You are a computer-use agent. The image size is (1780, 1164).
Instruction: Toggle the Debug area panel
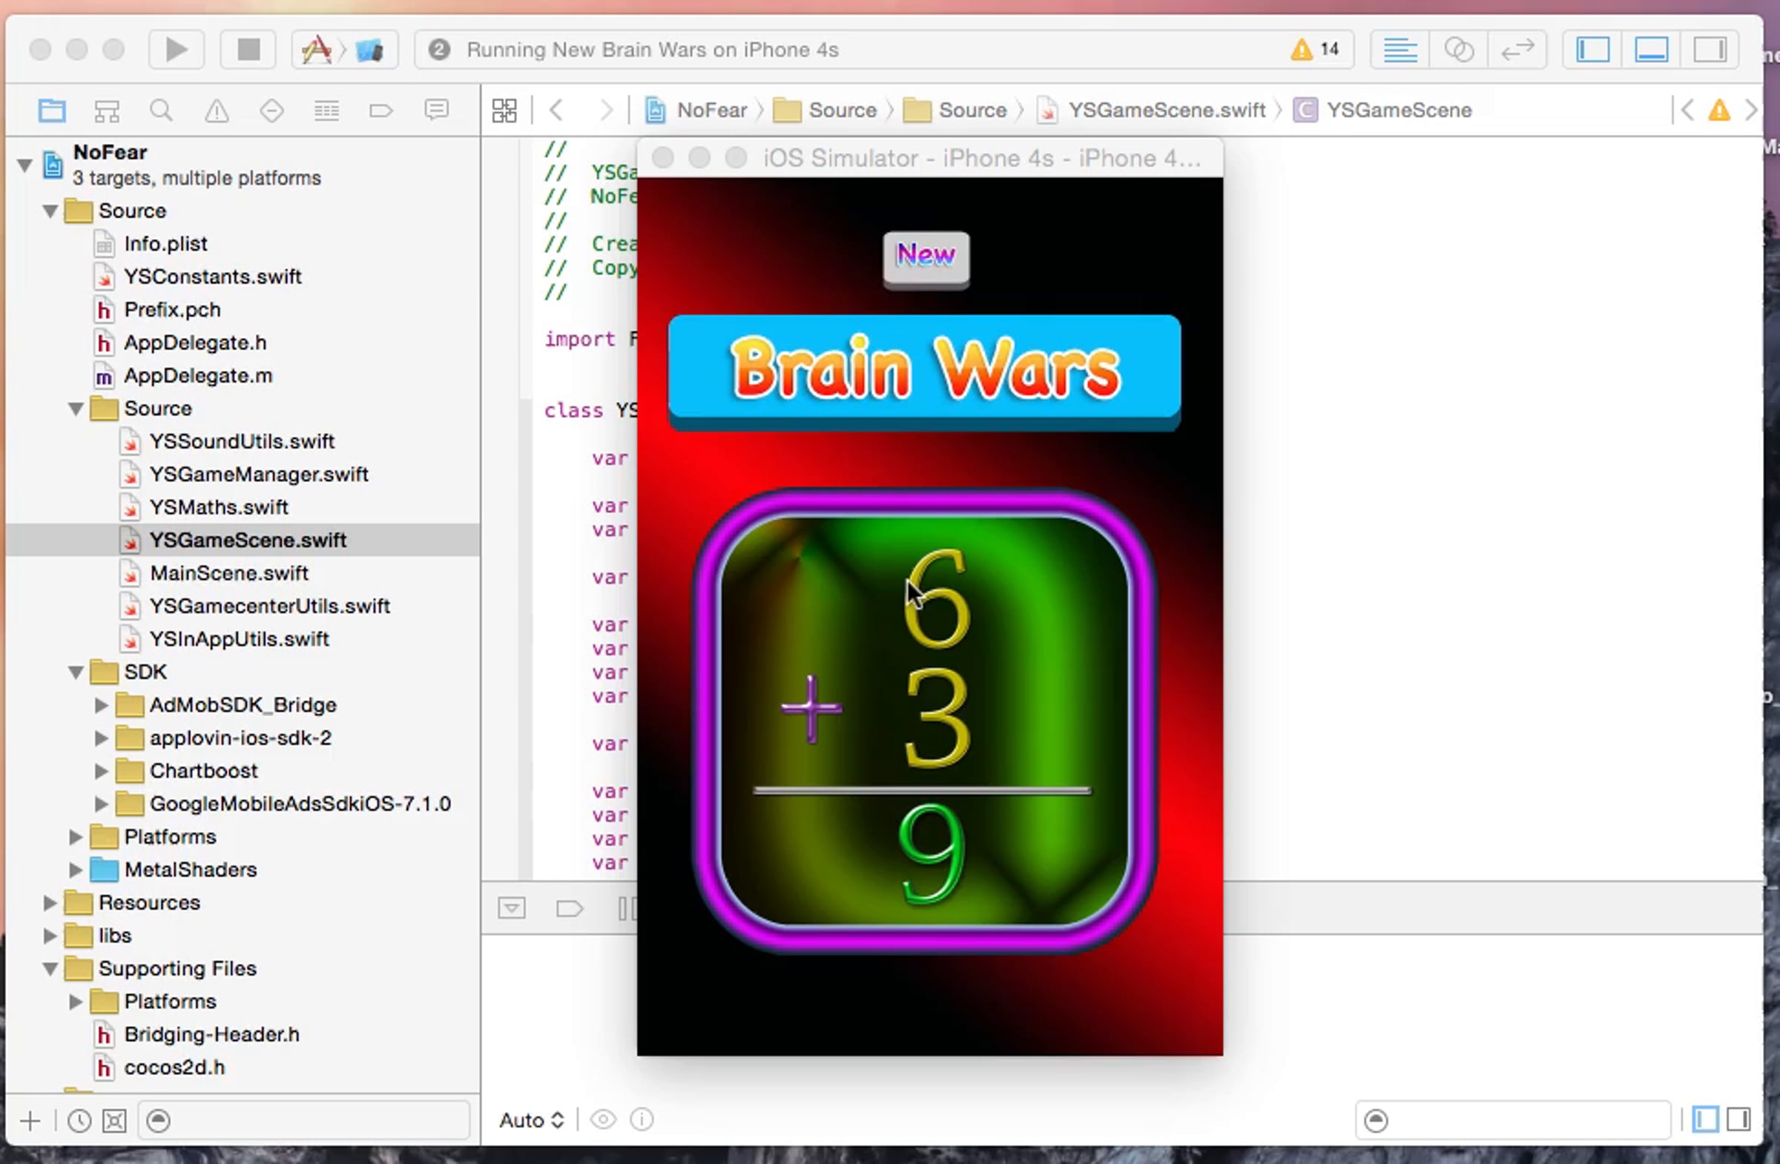(1651, 50)
